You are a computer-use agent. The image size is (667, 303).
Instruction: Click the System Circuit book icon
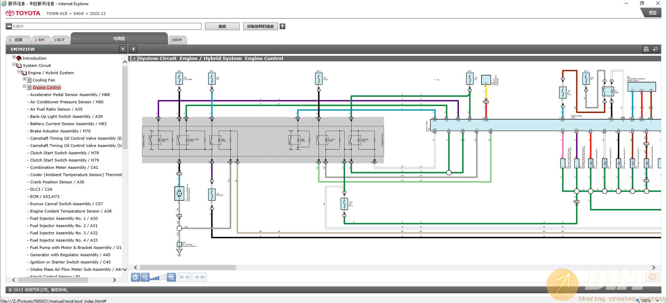(x=19, y=66)
